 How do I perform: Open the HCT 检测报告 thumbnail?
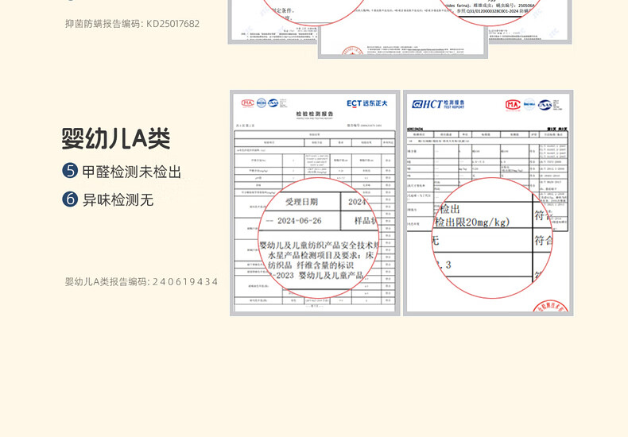[x=488, y=203]
